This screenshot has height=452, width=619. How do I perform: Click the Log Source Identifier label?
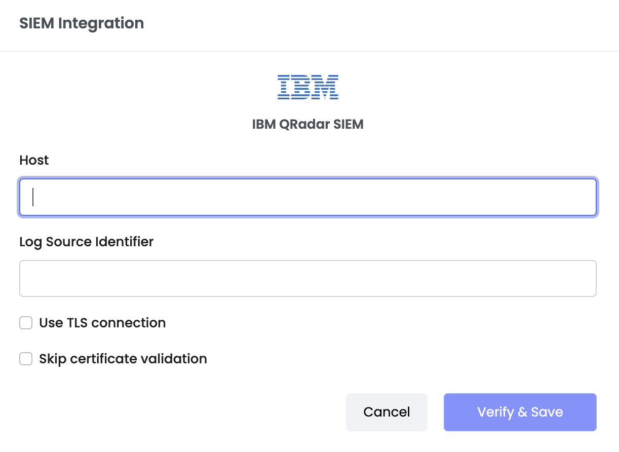pyautogui.click(x=86, y=242)
